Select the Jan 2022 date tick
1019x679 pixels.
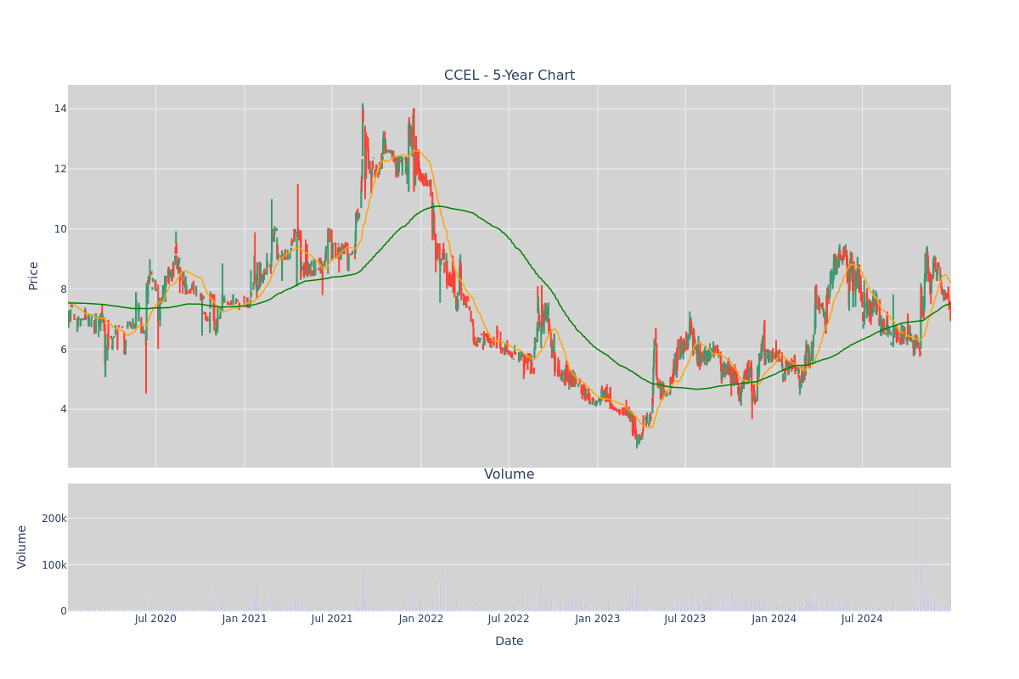point(421,619)
